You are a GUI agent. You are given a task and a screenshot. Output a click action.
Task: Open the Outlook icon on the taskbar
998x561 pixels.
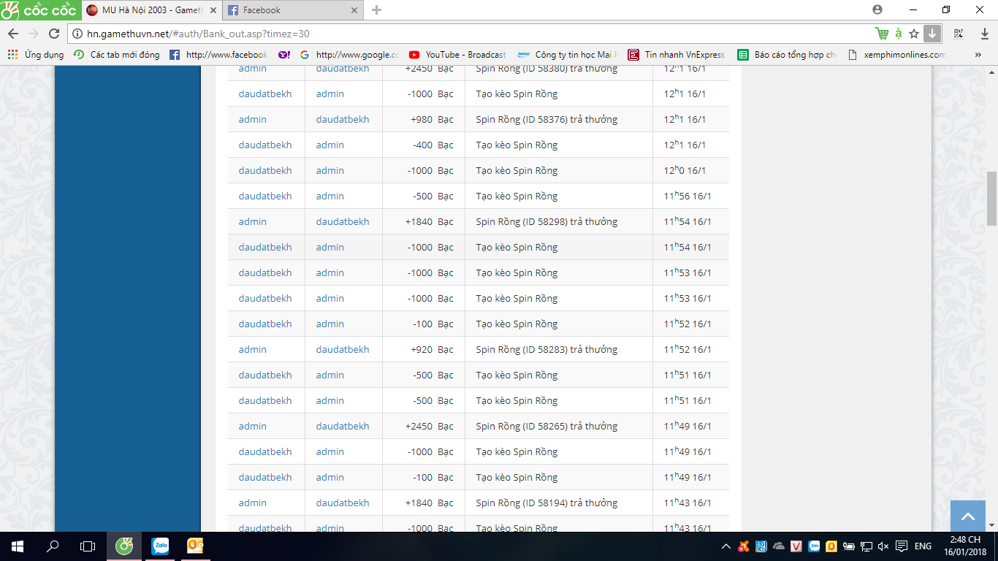coord(195,546)
